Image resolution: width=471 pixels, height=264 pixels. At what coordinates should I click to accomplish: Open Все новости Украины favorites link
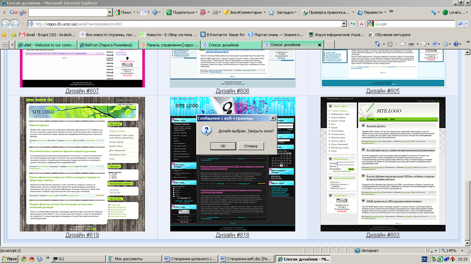pyautogui.click(x=108, y=35)
